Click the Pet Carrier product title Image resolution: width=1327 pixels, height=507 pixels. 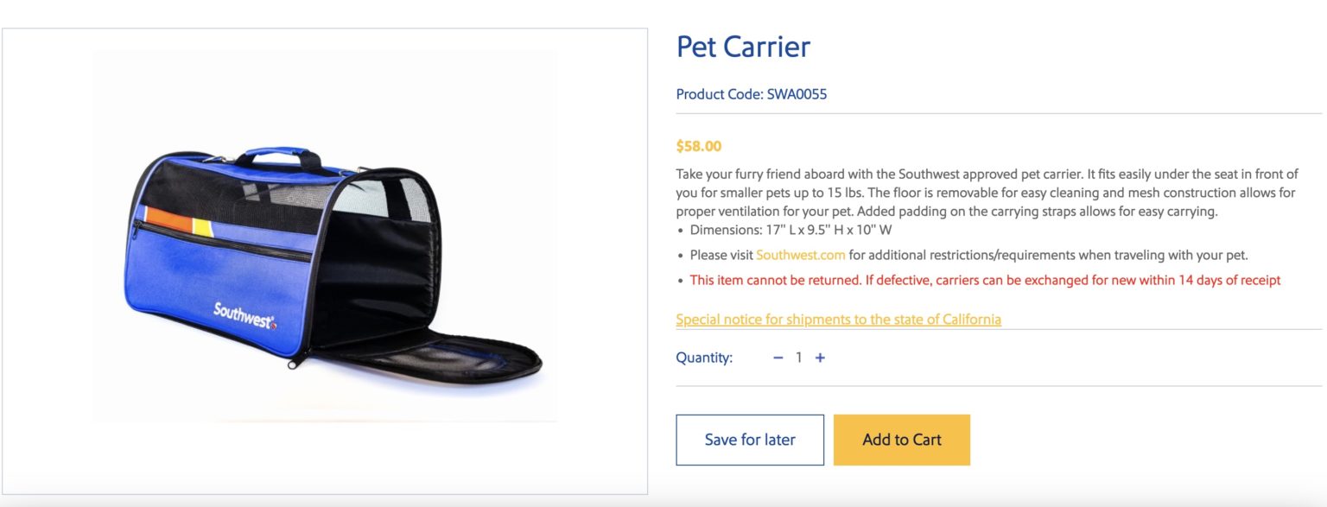coord(743,47)
